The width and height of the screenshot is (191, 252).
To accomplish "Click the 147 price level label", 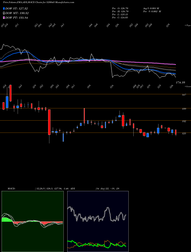I will coord(184,95).
